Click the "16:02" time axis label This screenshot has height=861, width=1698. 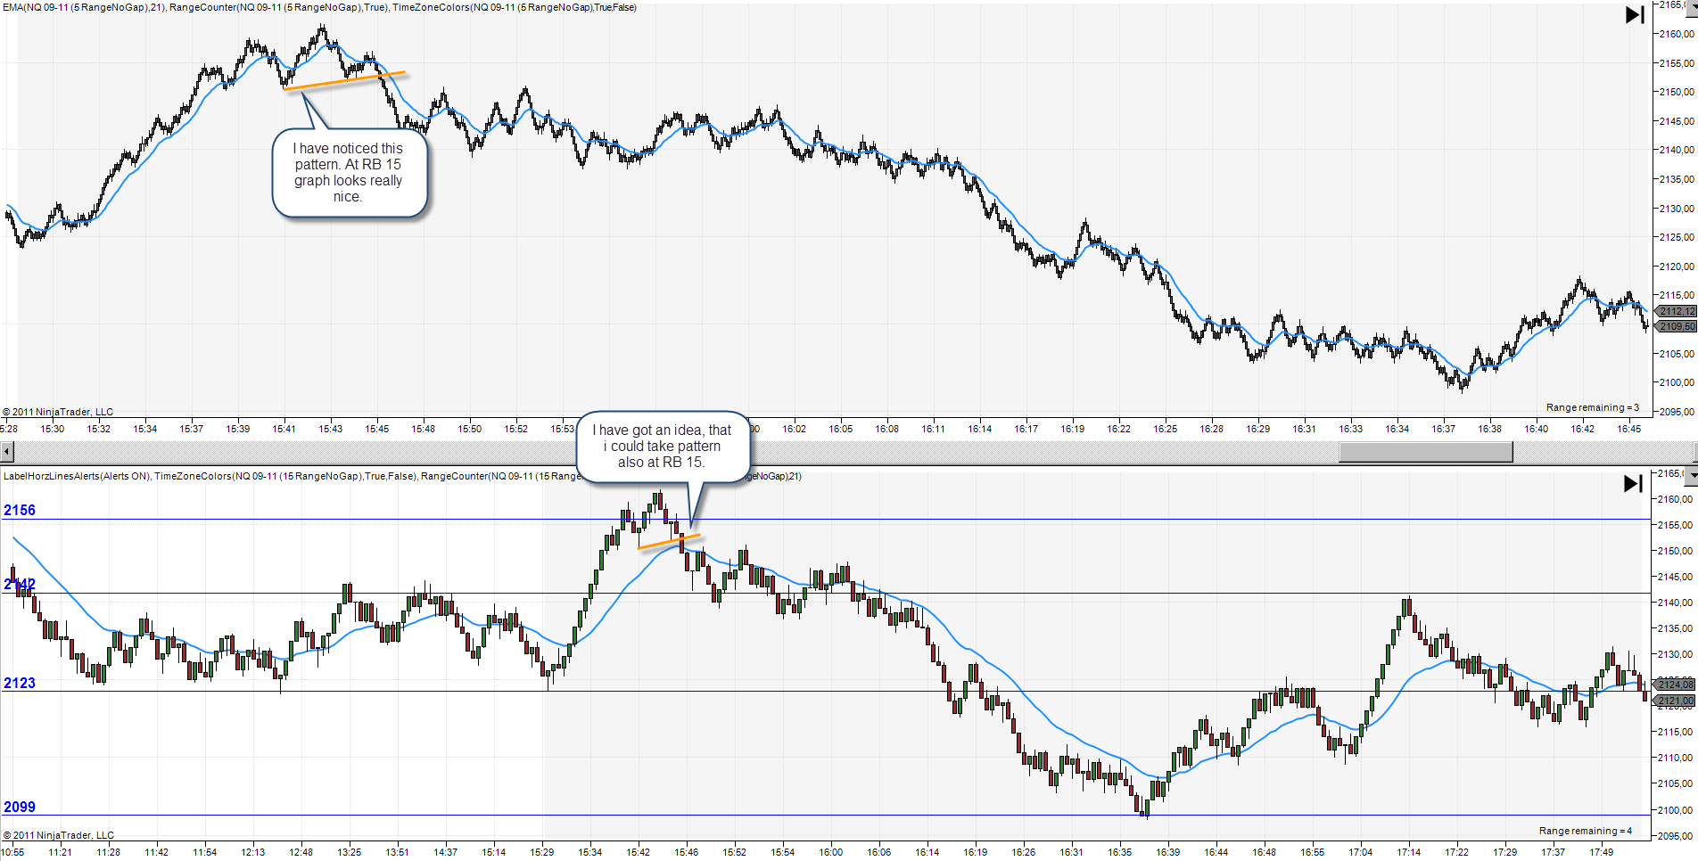tap(795, 429)
